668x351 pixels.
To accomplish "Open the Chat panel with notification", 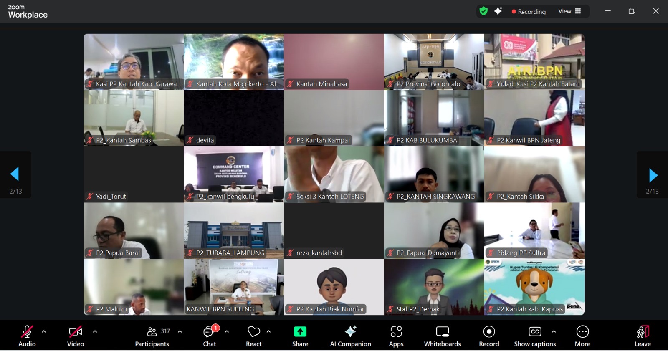I will pyautogui.click(x=209, y=336).
